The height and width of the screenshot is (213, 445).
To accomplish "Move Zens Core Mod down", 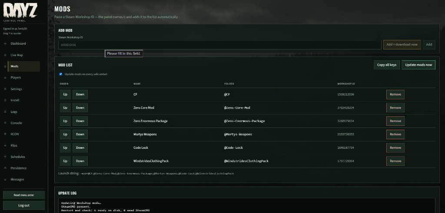I will click(80, 108).
